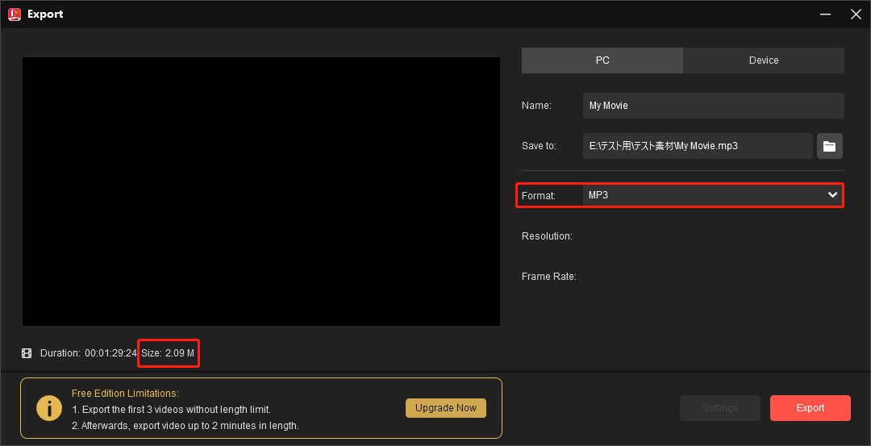This screenshot has height=446, width=871.
Task: Click the MiniTool MovieMaker app logo icon
Action: [15, 15]
